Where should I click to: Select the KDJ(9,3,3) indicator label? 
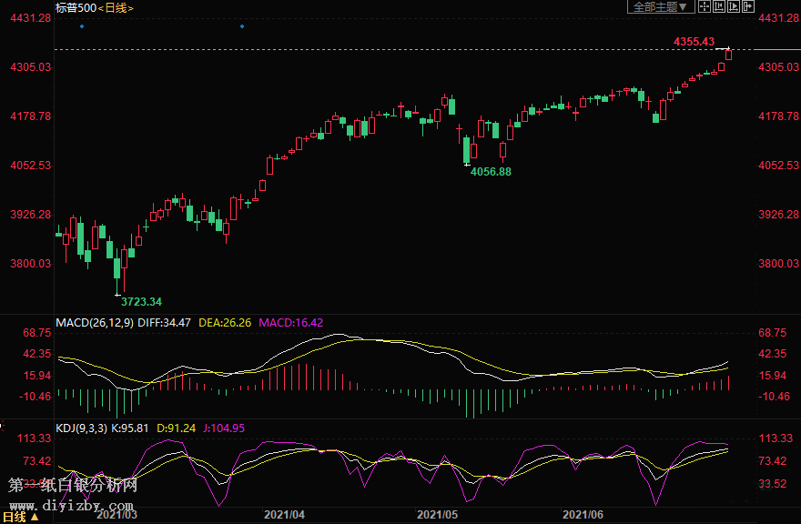[83, 428]
